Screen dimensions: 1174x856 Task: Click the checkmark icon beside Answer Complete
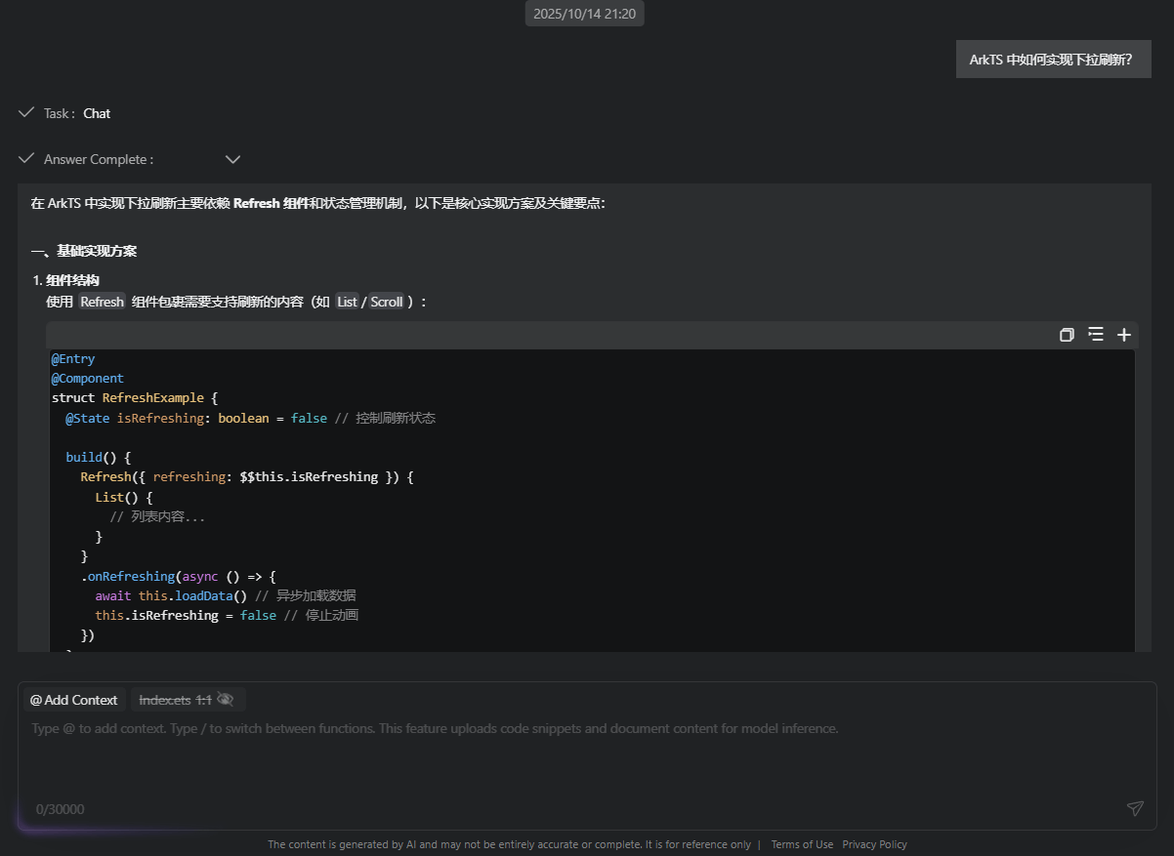click(x=26, y=159)
